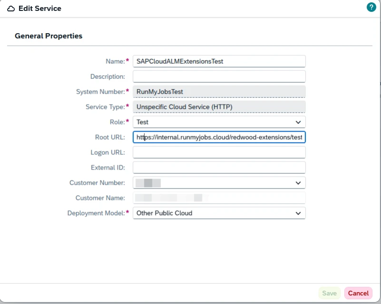Focus the Logon URL input
This screenshot has height=304, width=381.
click(219, 152)
